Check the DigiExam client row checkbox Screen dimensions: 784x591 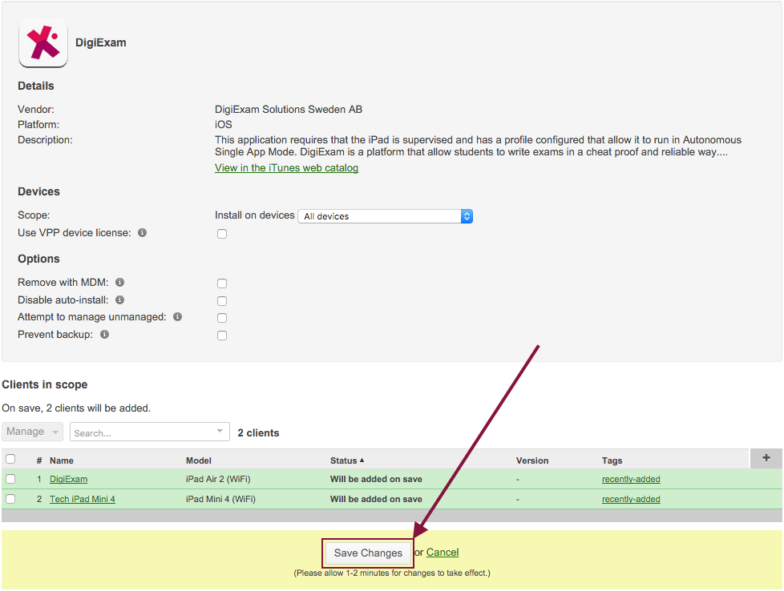(10, 479)
